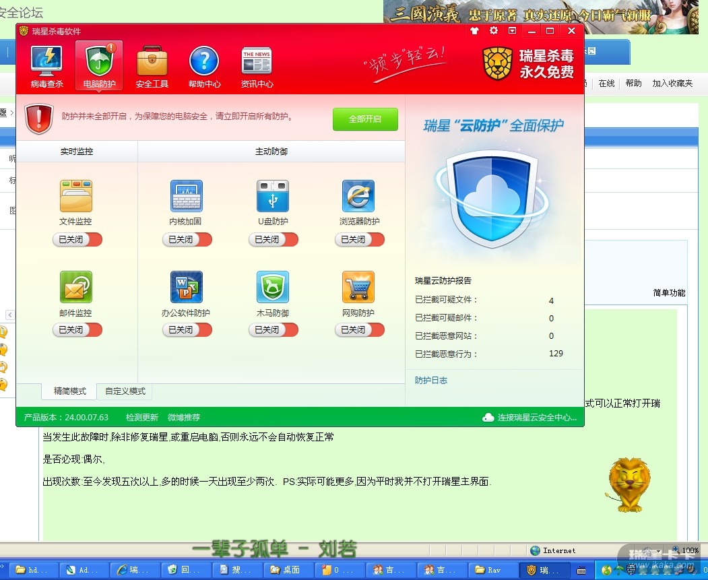Click 检测更新 in status bar
This screenshot has height=580, width=708.
(x=141, y=418)
